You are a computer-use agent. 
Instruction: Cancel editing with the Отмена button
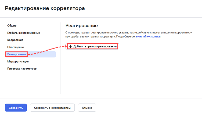tap(87, 108)
